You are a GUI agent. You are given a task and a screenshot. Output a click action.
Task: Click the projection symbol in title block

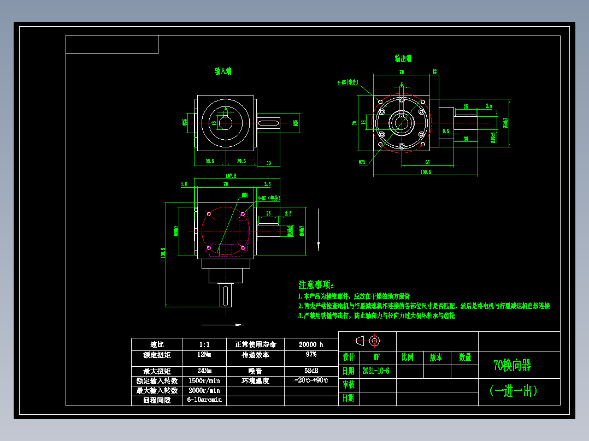368,341
